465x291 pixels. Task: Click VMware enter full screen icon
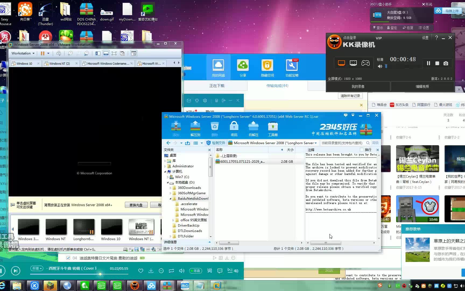(114, 53)
